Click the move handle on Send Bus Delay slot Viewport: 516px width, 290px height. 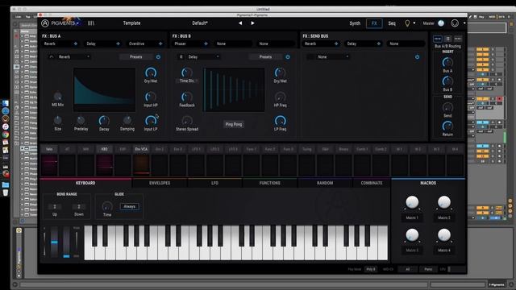378,43
